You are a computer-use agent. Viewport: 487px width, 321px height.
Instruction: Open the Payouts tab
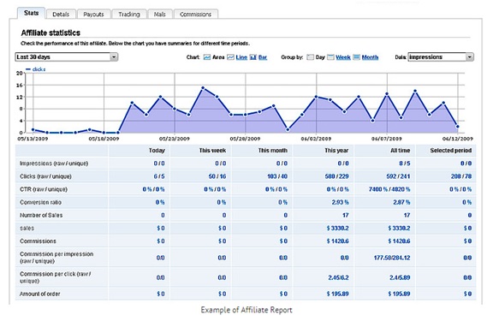click(x=93, y=15)
